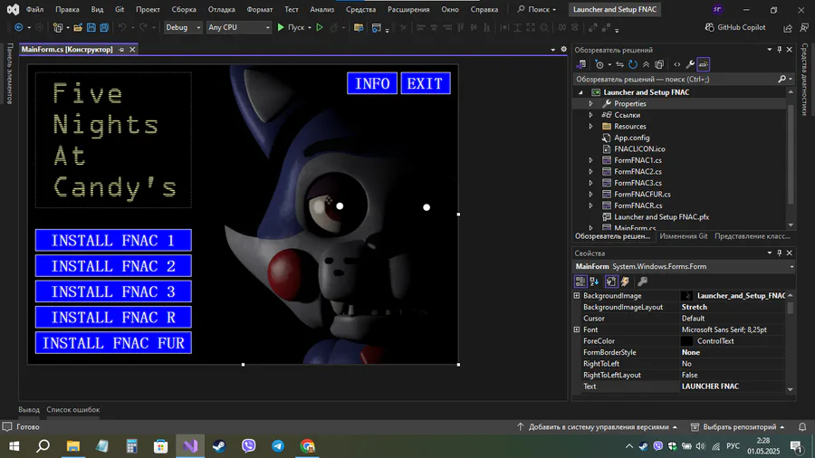Open Steam from the taskbar
This screenshot has height=458, width=815.
(219, 446)
